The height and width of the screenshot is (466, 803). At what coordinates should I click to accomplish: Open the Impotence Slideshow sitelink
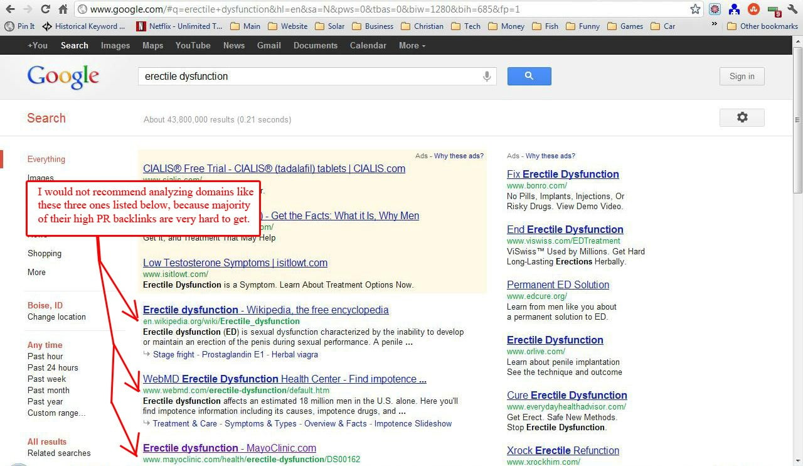[x=413, y=423]
